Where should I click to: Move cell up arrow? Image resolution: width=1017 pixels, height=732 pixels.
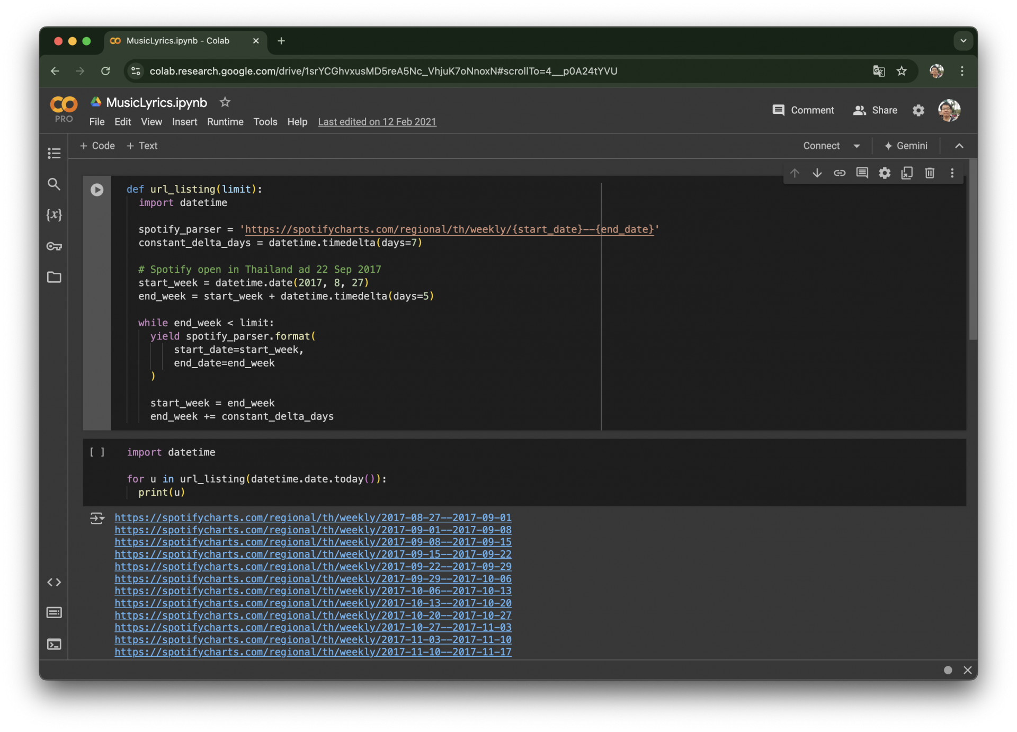pyautogui.click(x=795, y=173)
